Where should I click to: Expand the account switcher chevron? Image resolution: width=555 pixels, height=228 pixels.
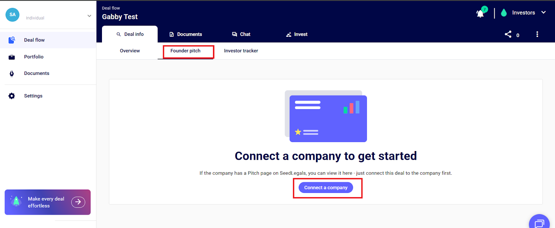point(89,16)
